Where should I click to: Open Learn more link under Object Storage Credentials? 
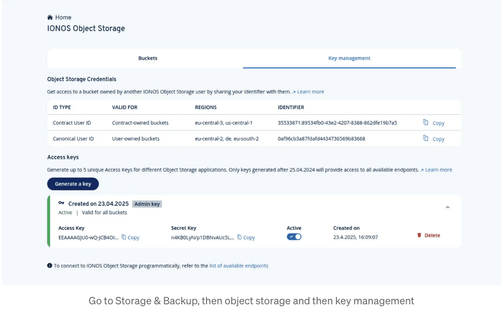point(311,92)
